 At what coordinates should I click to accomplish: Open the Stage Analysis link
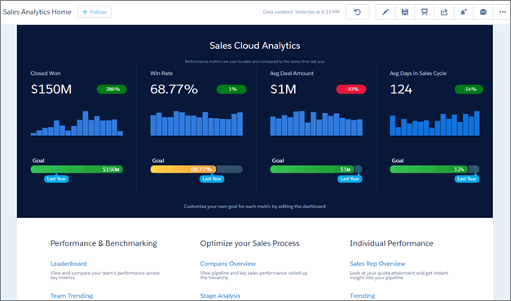click(x=220, y=296)
